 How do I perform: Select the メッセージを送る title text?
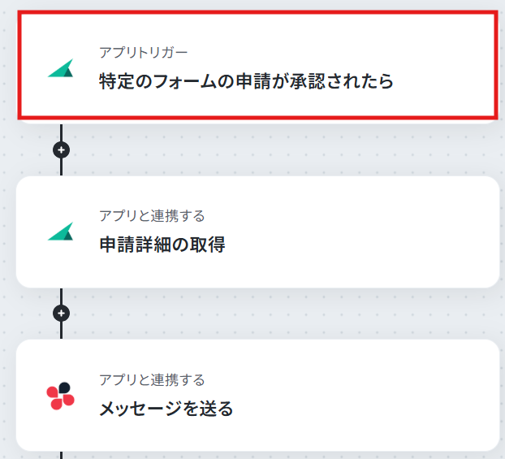pyautogui.click(x=166, y=409)
